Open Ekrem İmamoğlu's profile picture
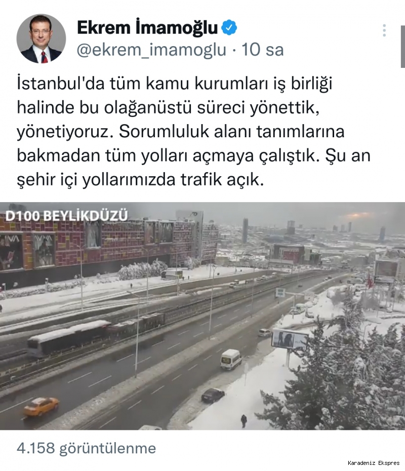 click(x=41, y=38)
